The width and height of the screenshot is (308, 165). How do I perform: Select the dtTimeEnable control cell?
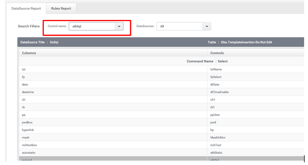coord(256,92)
